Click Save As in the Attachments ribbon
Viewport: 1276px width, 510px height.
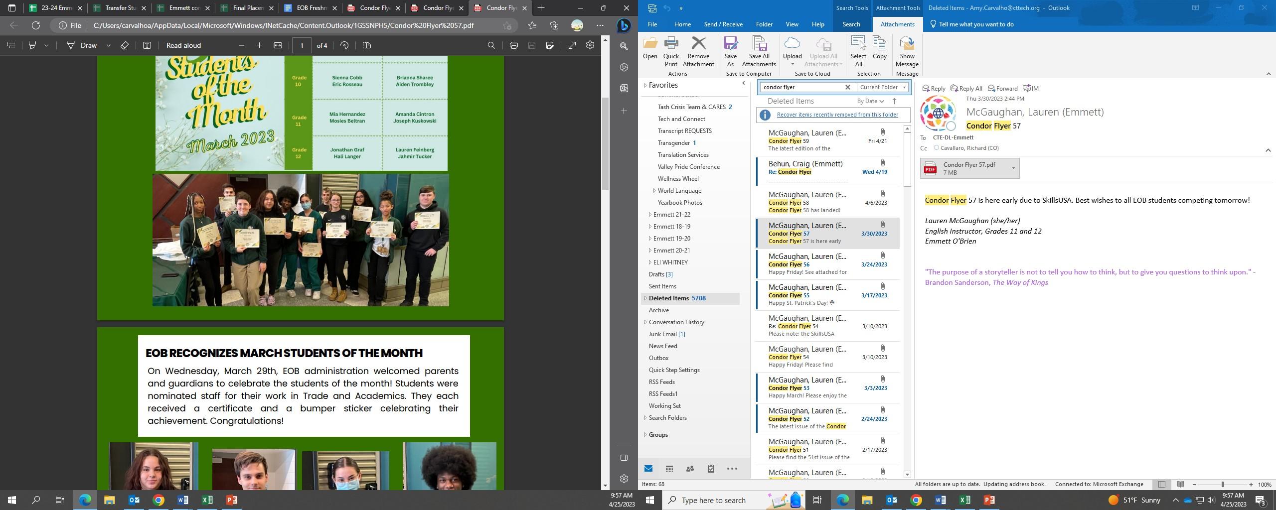[730, 52]
